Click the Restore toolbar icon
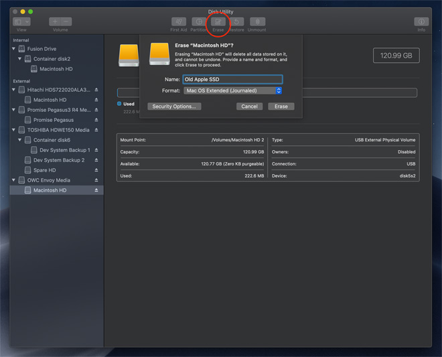The height and width of the screenshot is (357, 442). point(237,21)
